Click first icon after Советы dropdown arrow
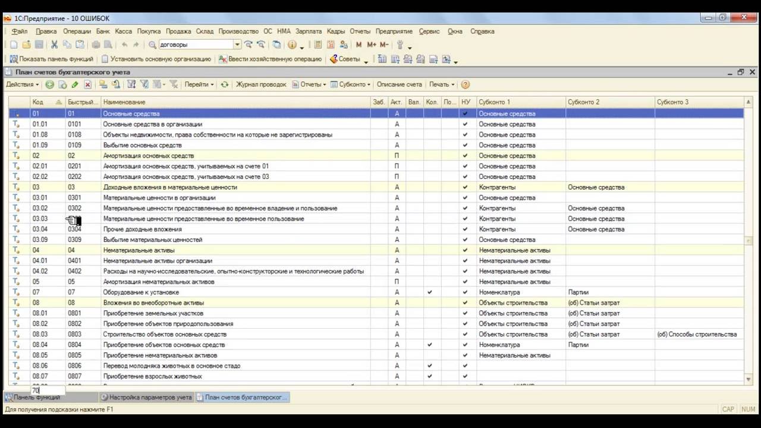This screenshot has height=428, width=761. pos(382,59)
